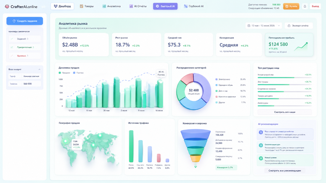Click the Аналитика tab bar-chart icon
The height and width of the screenshot is (183, 326).
pos(104,6)
